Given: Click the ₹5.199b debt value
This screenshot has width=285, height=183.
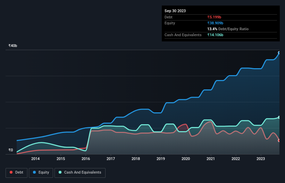Looking at the screenshot, I should [214, 17].
